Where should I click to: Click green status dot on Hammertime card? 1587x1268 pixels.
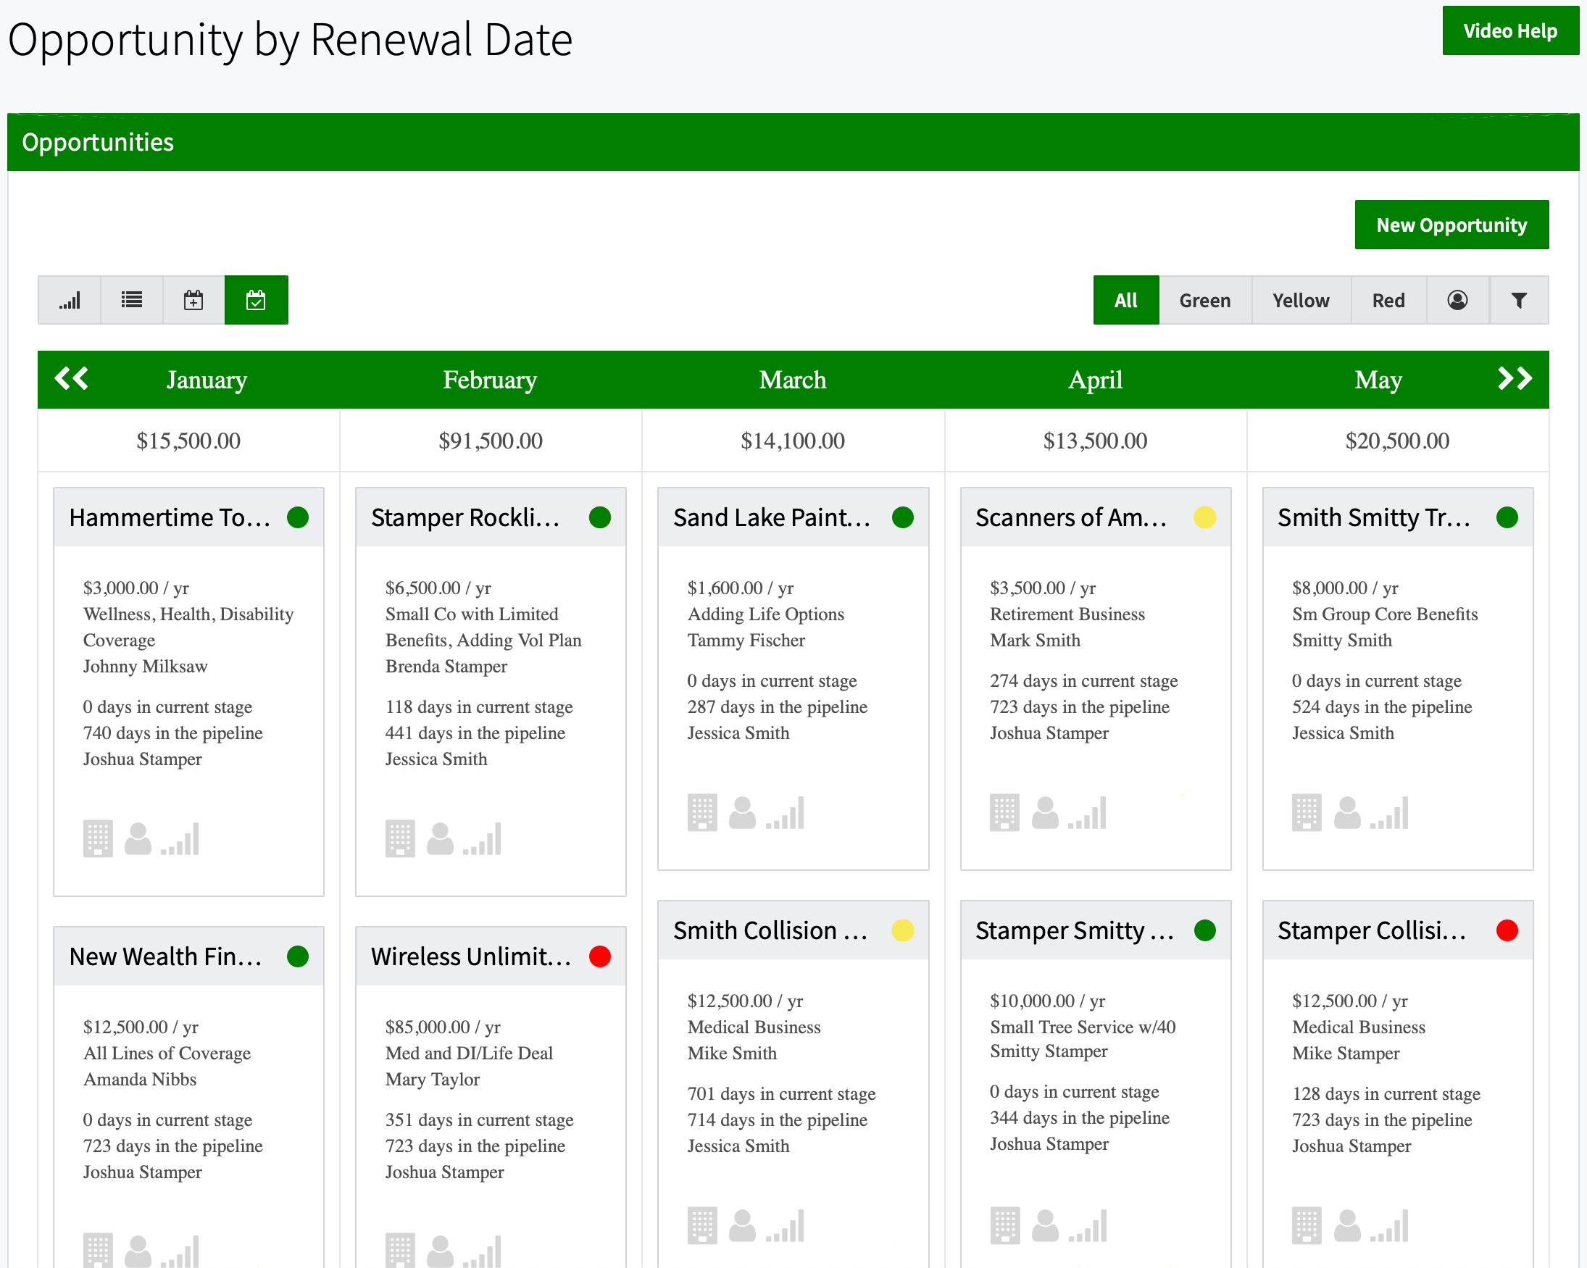298,518
